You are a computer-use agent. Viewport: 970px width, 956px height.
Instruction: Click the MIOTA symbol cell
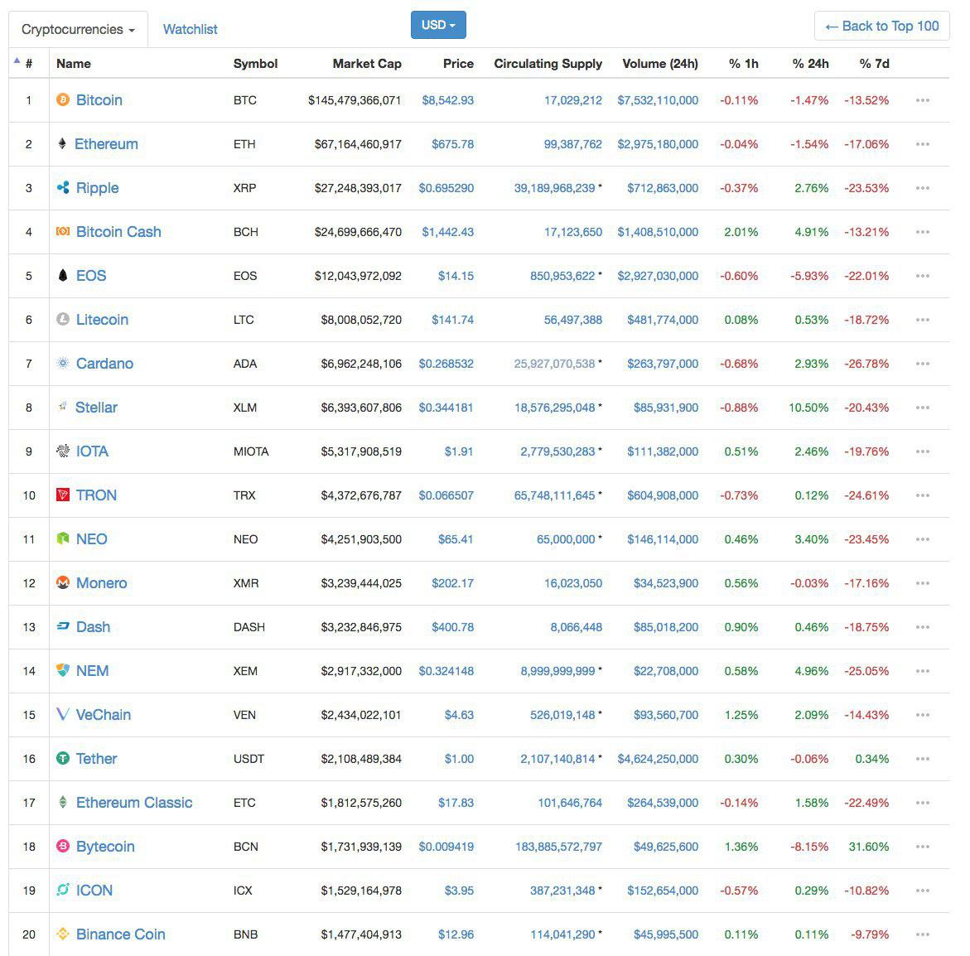tap(251, 451)
